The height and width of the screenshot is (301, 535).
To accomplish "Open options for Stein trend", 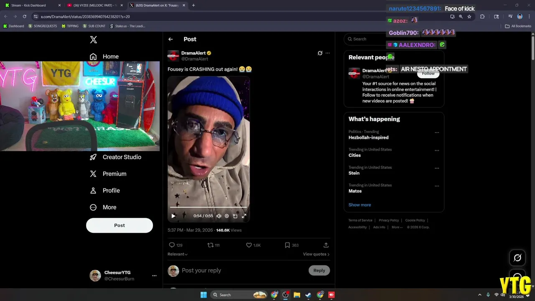I will click(437, 168).
